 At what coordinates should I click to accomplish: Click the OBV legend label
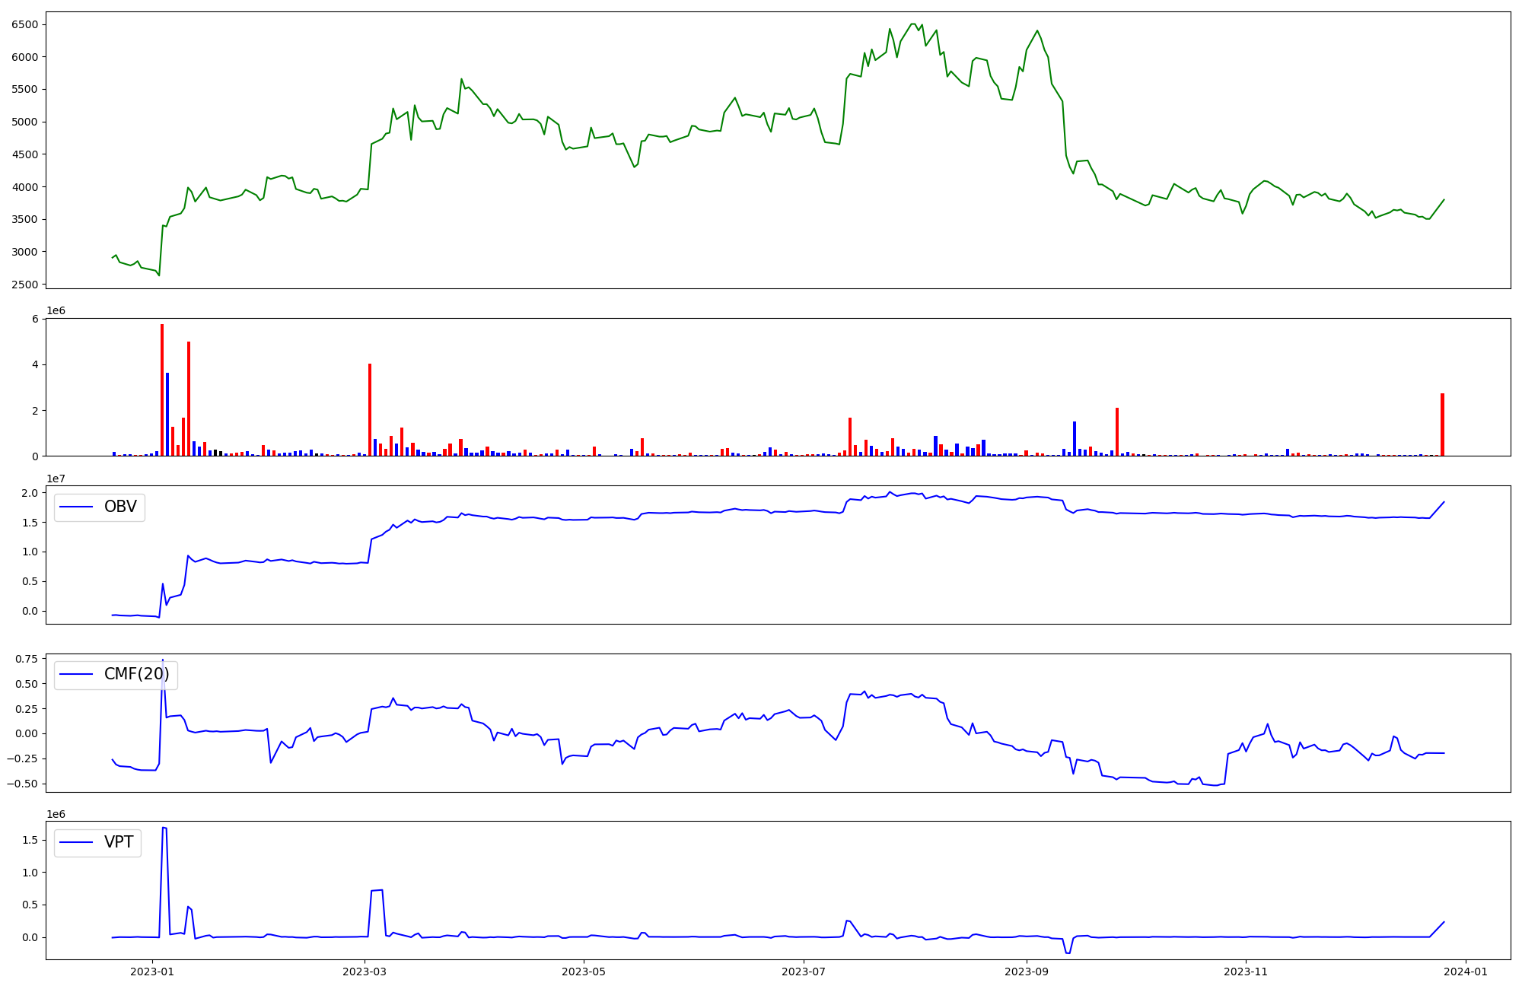(120, 507)
